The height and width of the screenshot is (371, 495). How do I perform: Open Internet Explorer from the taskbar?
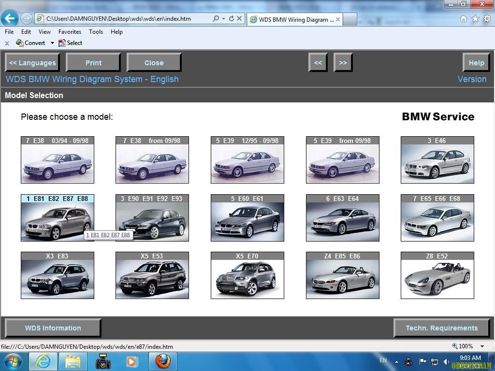43,361
